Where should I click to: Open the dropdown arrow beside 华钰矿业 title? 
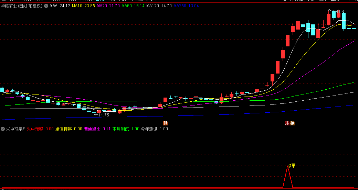[x=46, y=6]
